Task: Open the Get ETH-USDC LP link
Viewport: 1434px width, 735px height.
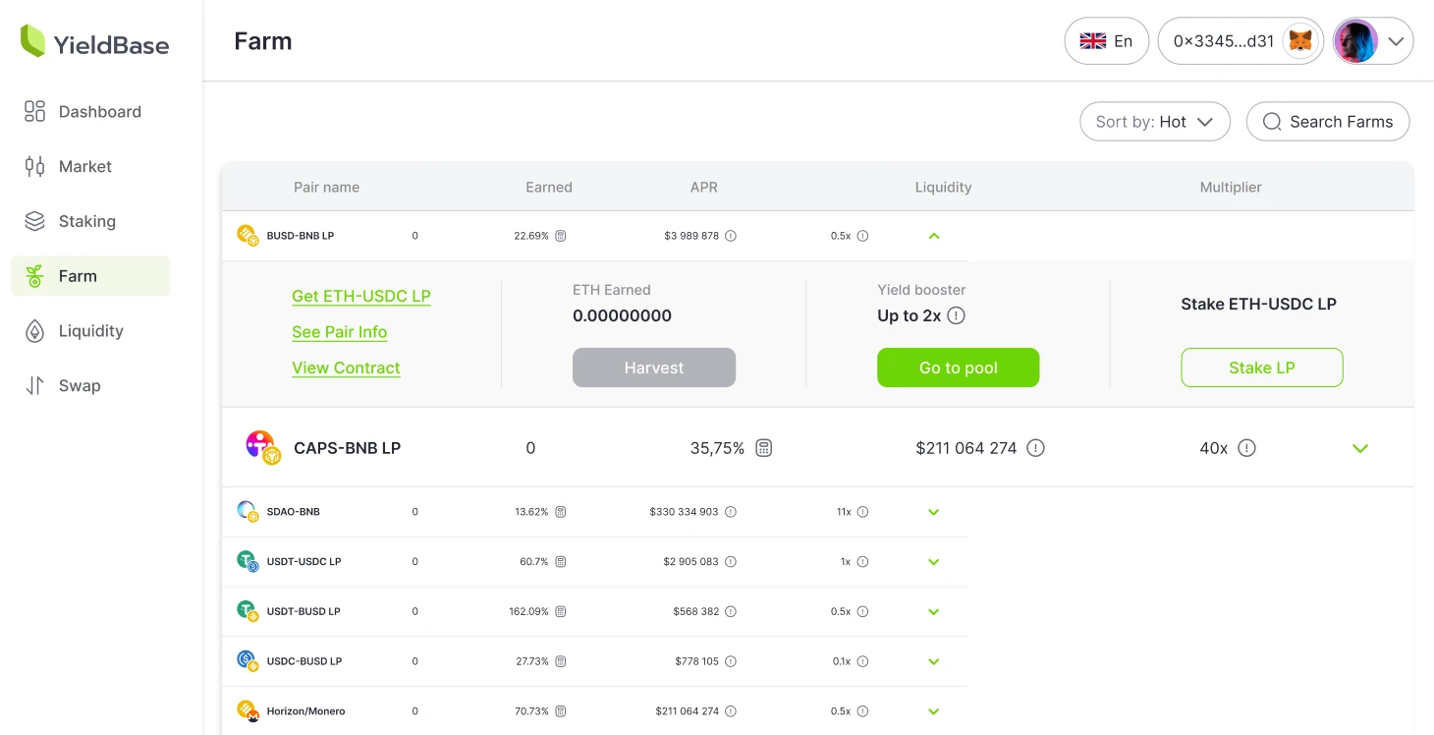Action: point(360,296)
